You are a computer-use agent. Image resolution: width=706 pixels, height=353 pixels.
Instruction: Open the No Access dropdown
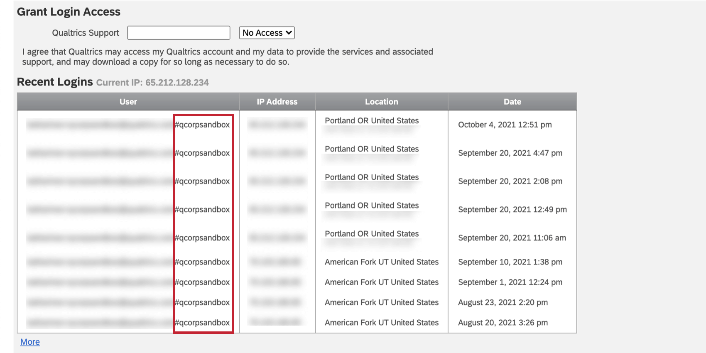pos(266,32)
